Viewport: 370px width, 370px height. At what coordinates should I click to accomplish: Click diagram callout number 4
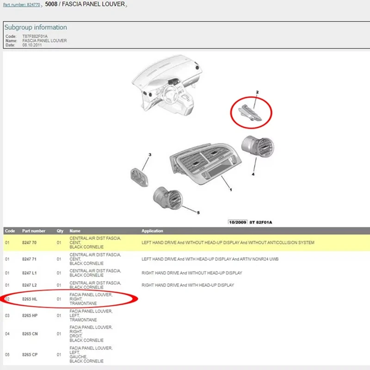[x=253, y=174]
